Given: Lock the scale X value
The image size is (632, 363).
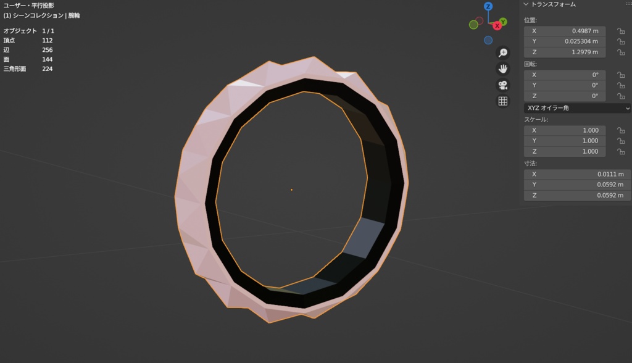Looking at the screenshot, I should point(621,130).
